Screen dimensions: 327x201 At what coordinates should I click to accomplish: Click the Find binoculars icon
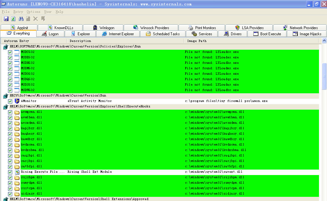tap(21, 19)
